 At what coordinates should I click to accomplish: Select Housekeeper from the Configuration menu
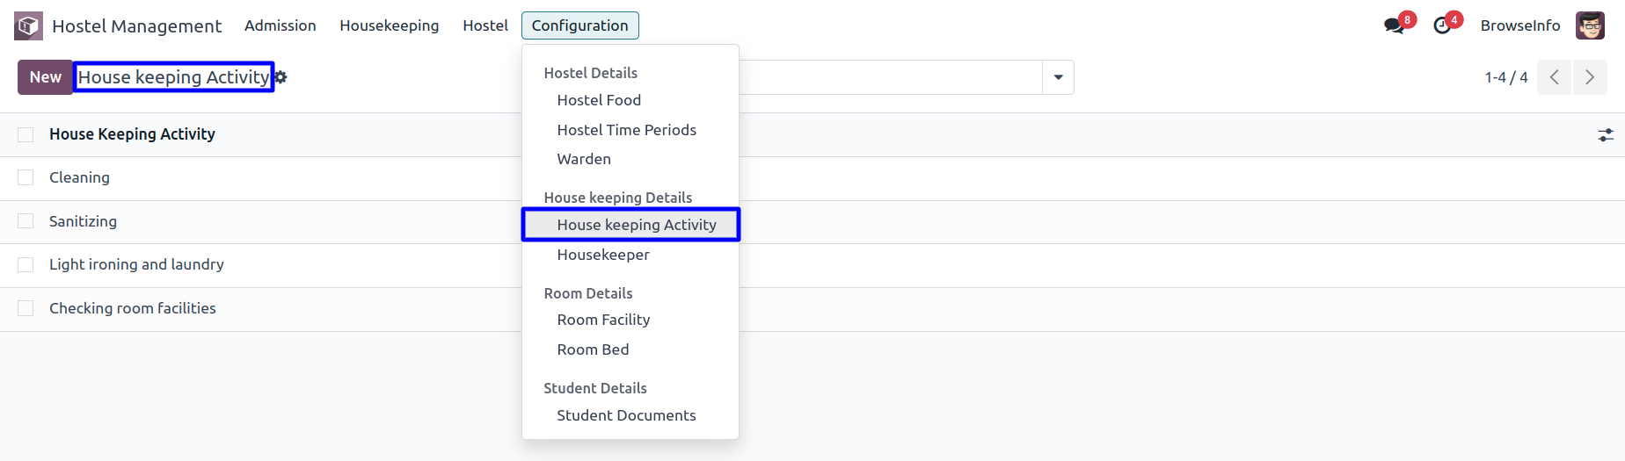click(603, 255)
